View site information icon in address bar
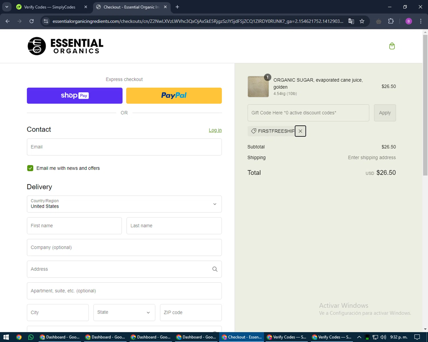The width and height of the screenshot is (428, 342). (46, 21)
